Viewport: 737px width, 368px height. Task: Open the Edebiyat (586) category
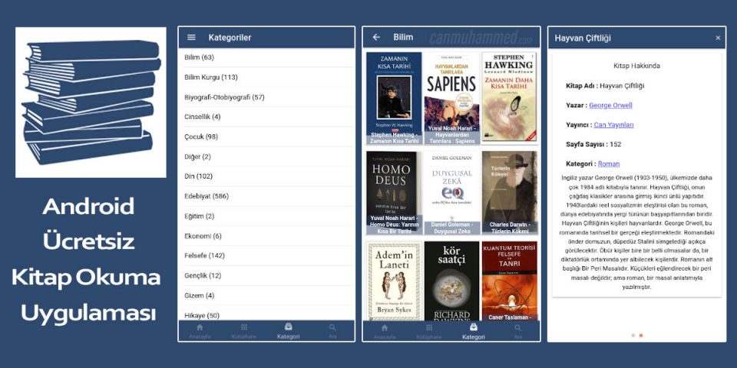pos(266,196)
